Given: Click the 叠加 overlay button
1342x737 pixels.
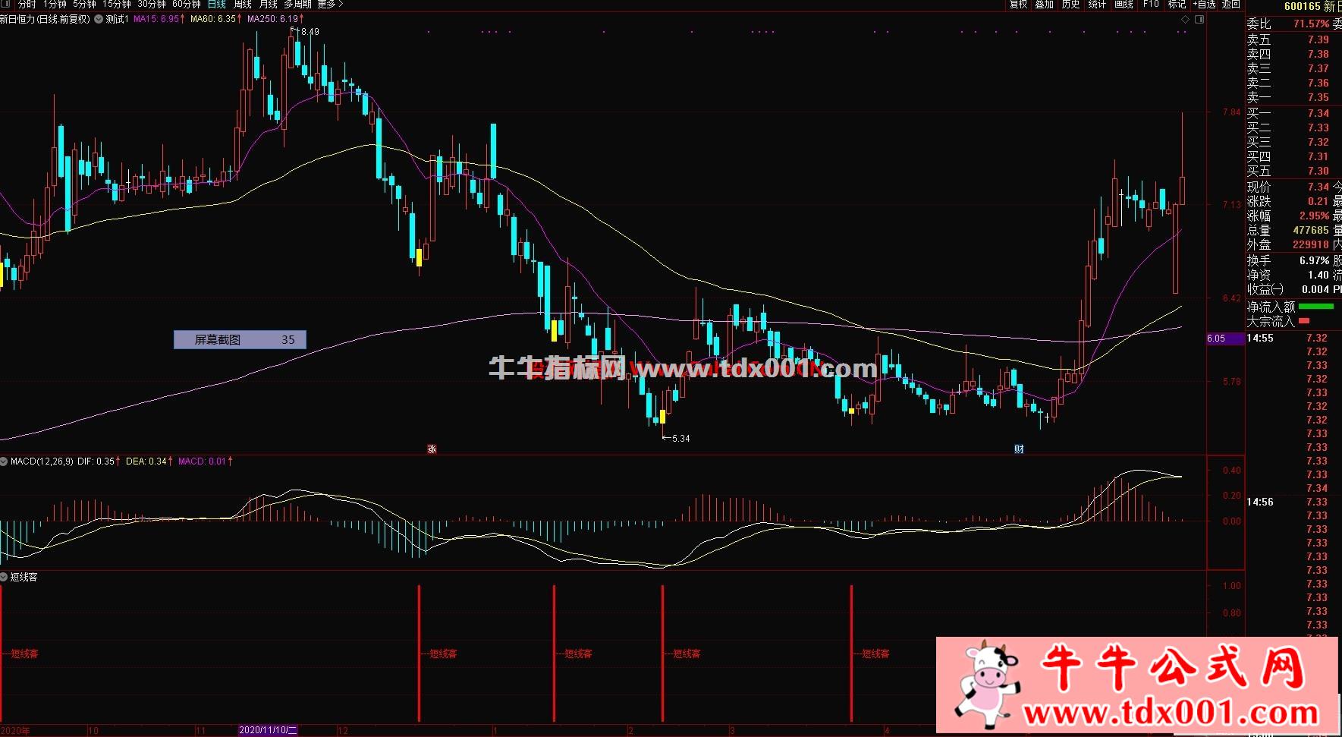Looking at the screenshot, I should tap(1045, 5).
